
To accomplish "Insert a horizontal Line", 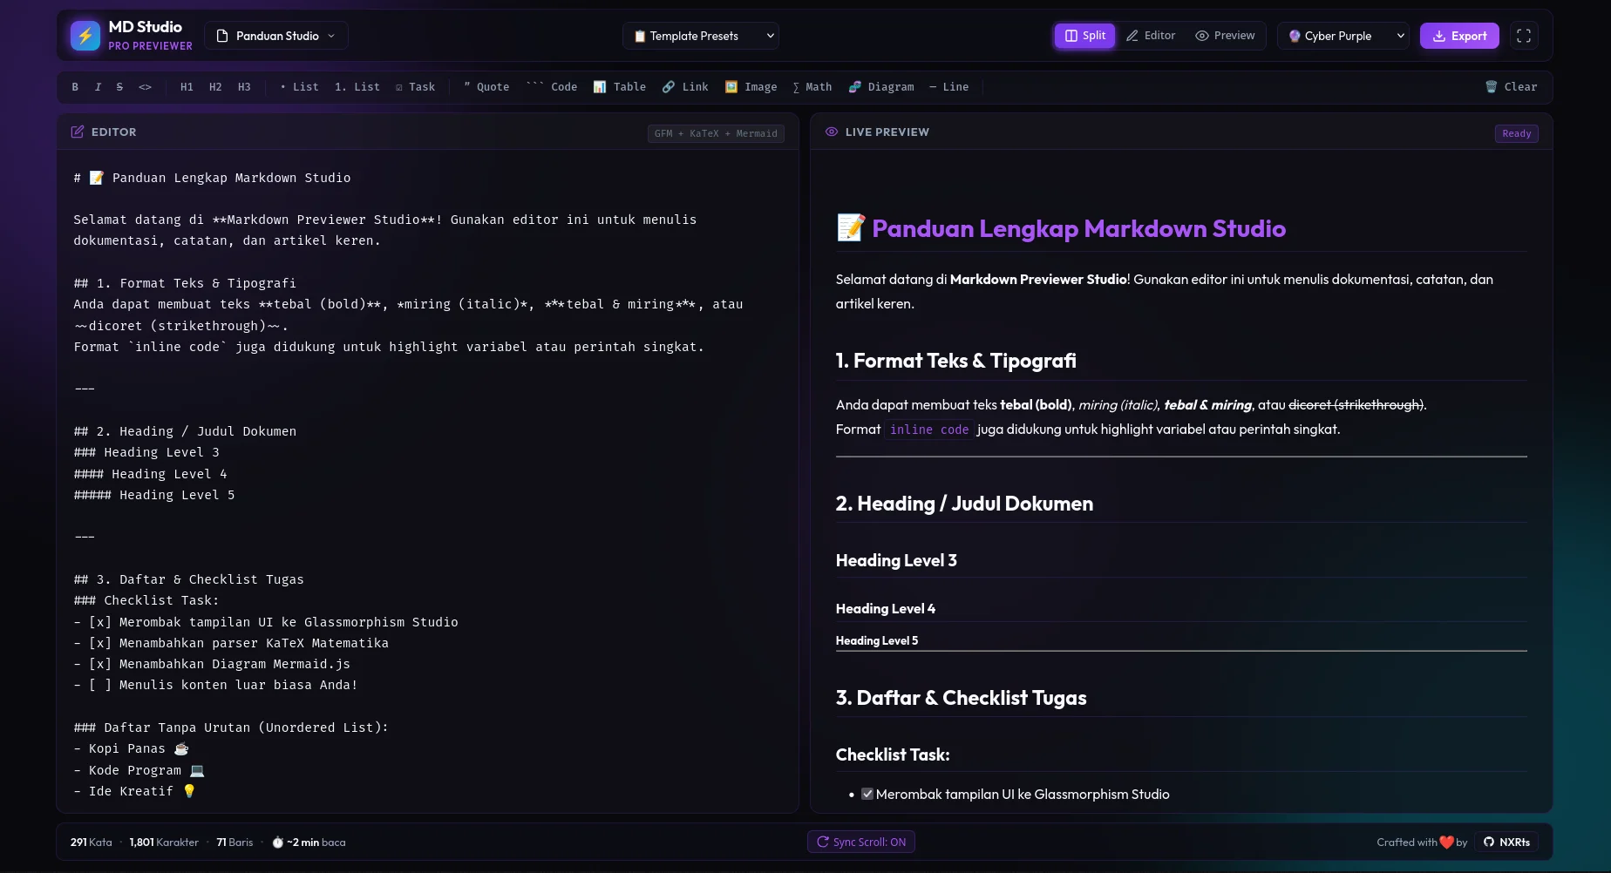I will point(949,87).
